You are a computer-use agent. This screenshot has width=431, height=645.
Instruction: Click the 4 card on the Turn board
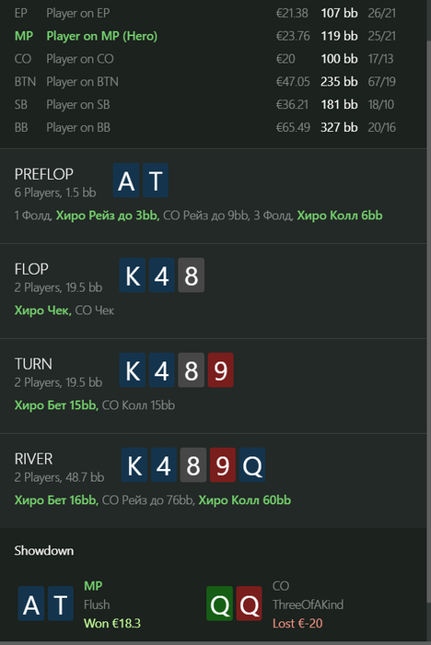click(x=162, y=370)
